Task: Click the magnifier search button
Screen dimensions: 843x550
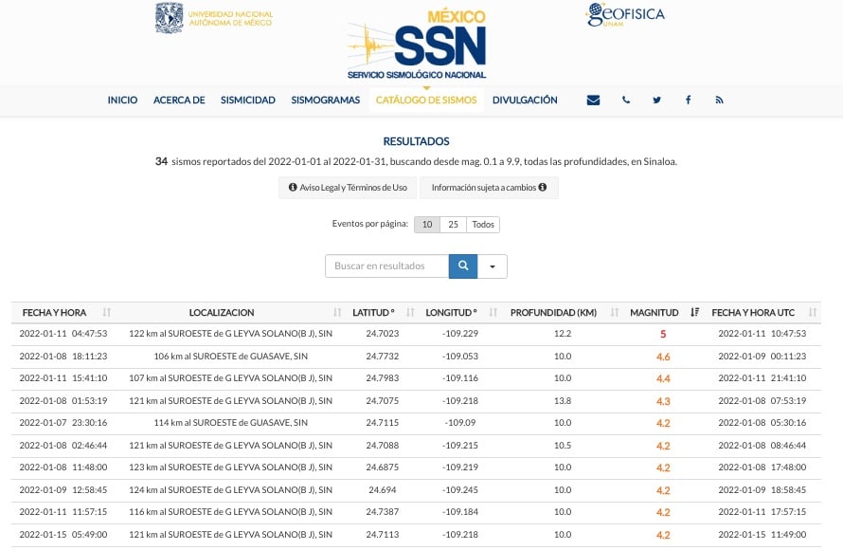Action: pyautogui.click(x=463, y=266)
